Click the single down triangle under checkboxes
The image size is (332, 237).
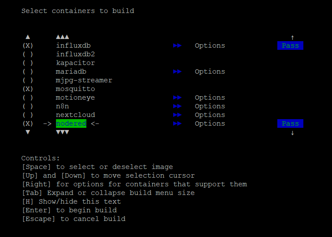pos(28,132)
